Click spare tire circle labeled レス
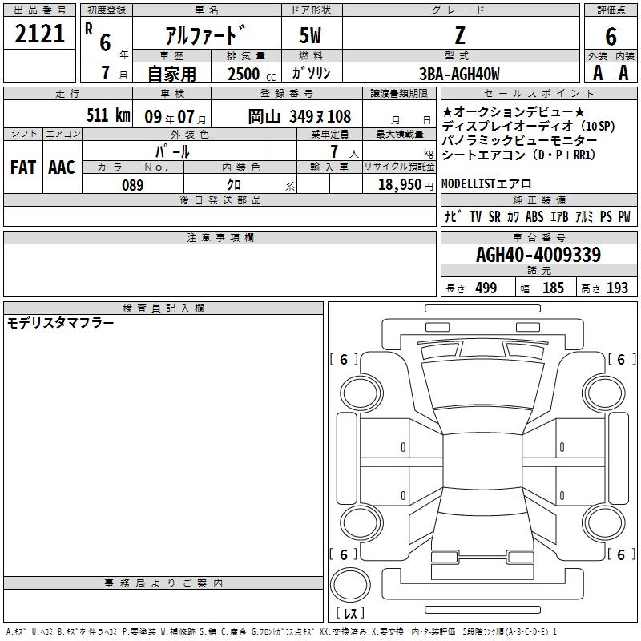Viewport: 641px width, 641px height. click(x=350, y=585)
